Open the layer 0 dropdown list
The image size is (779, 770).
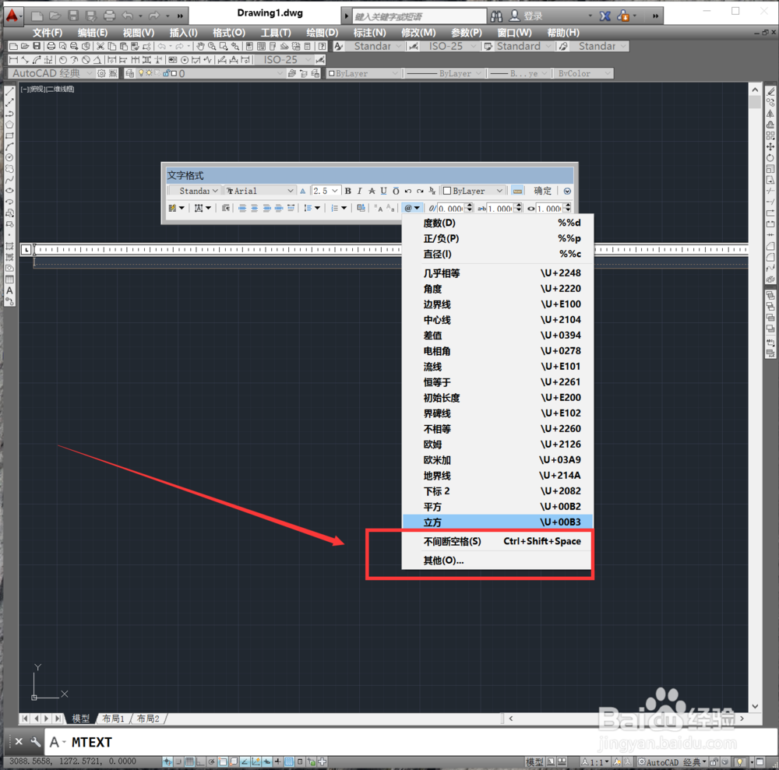pyautogui.click(x=210, y=73)
